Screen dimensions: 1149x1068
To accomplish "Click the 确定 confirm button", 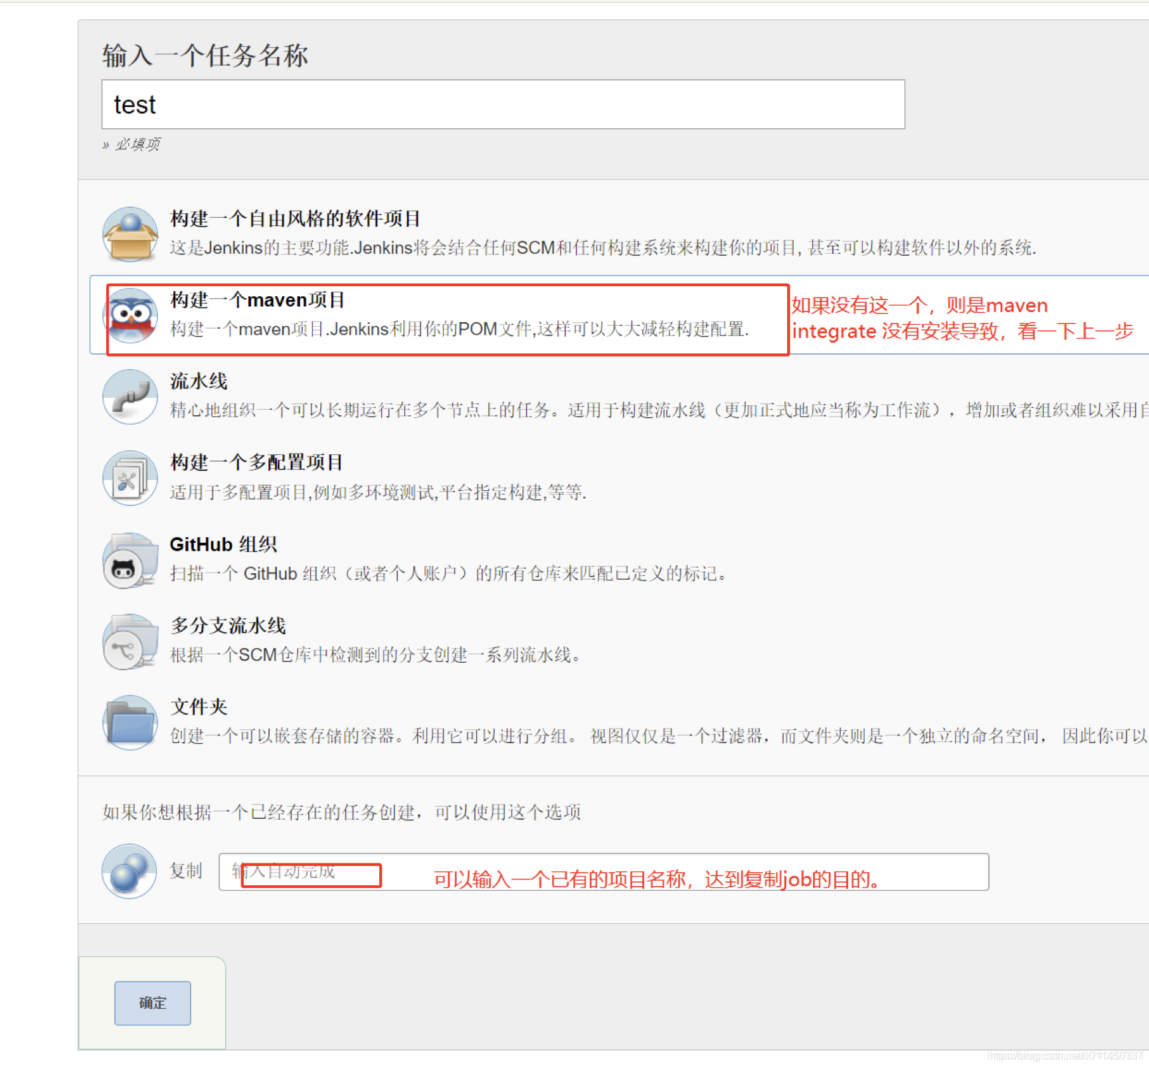I will [152, 1004].
